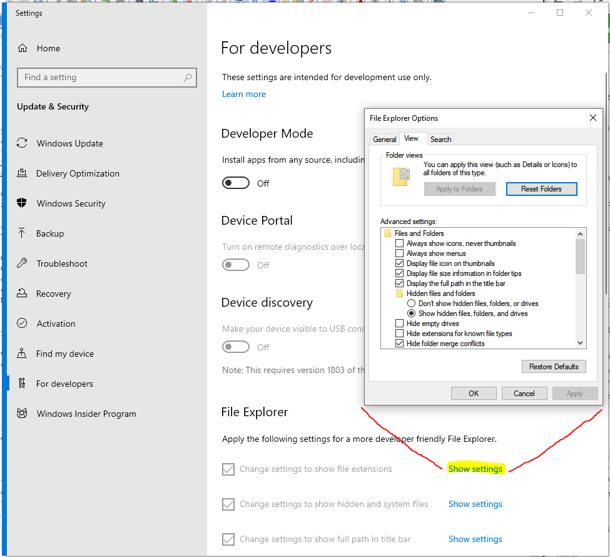Click the For developers tools icon
Screen dimensions: 610x557
[22, 383]
